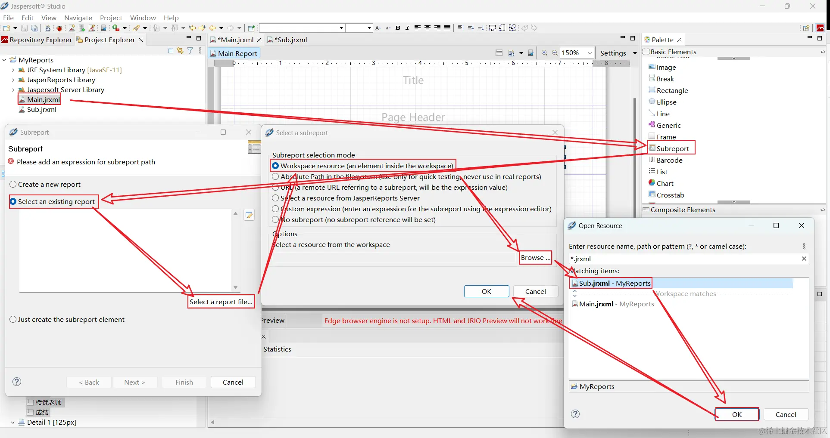Click the expression editor icon beside report list
Image resolution: width=830 pixels, height=438 pixels.
[249, 215]
